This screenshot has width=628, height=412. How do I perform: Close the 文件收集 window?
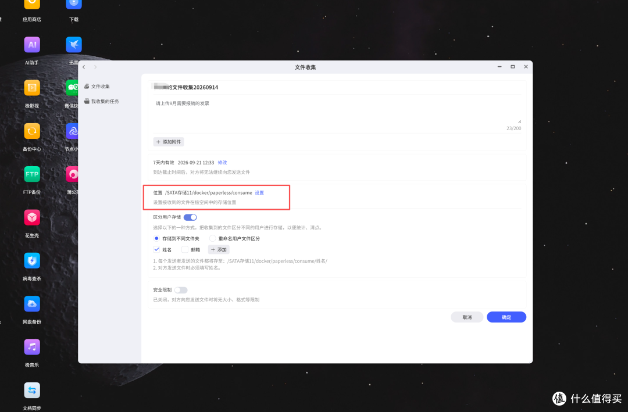tap(526, 67)
